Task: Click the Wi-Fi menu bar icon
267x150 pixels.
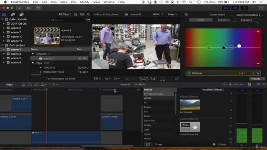Action: [x=184, y=2]
